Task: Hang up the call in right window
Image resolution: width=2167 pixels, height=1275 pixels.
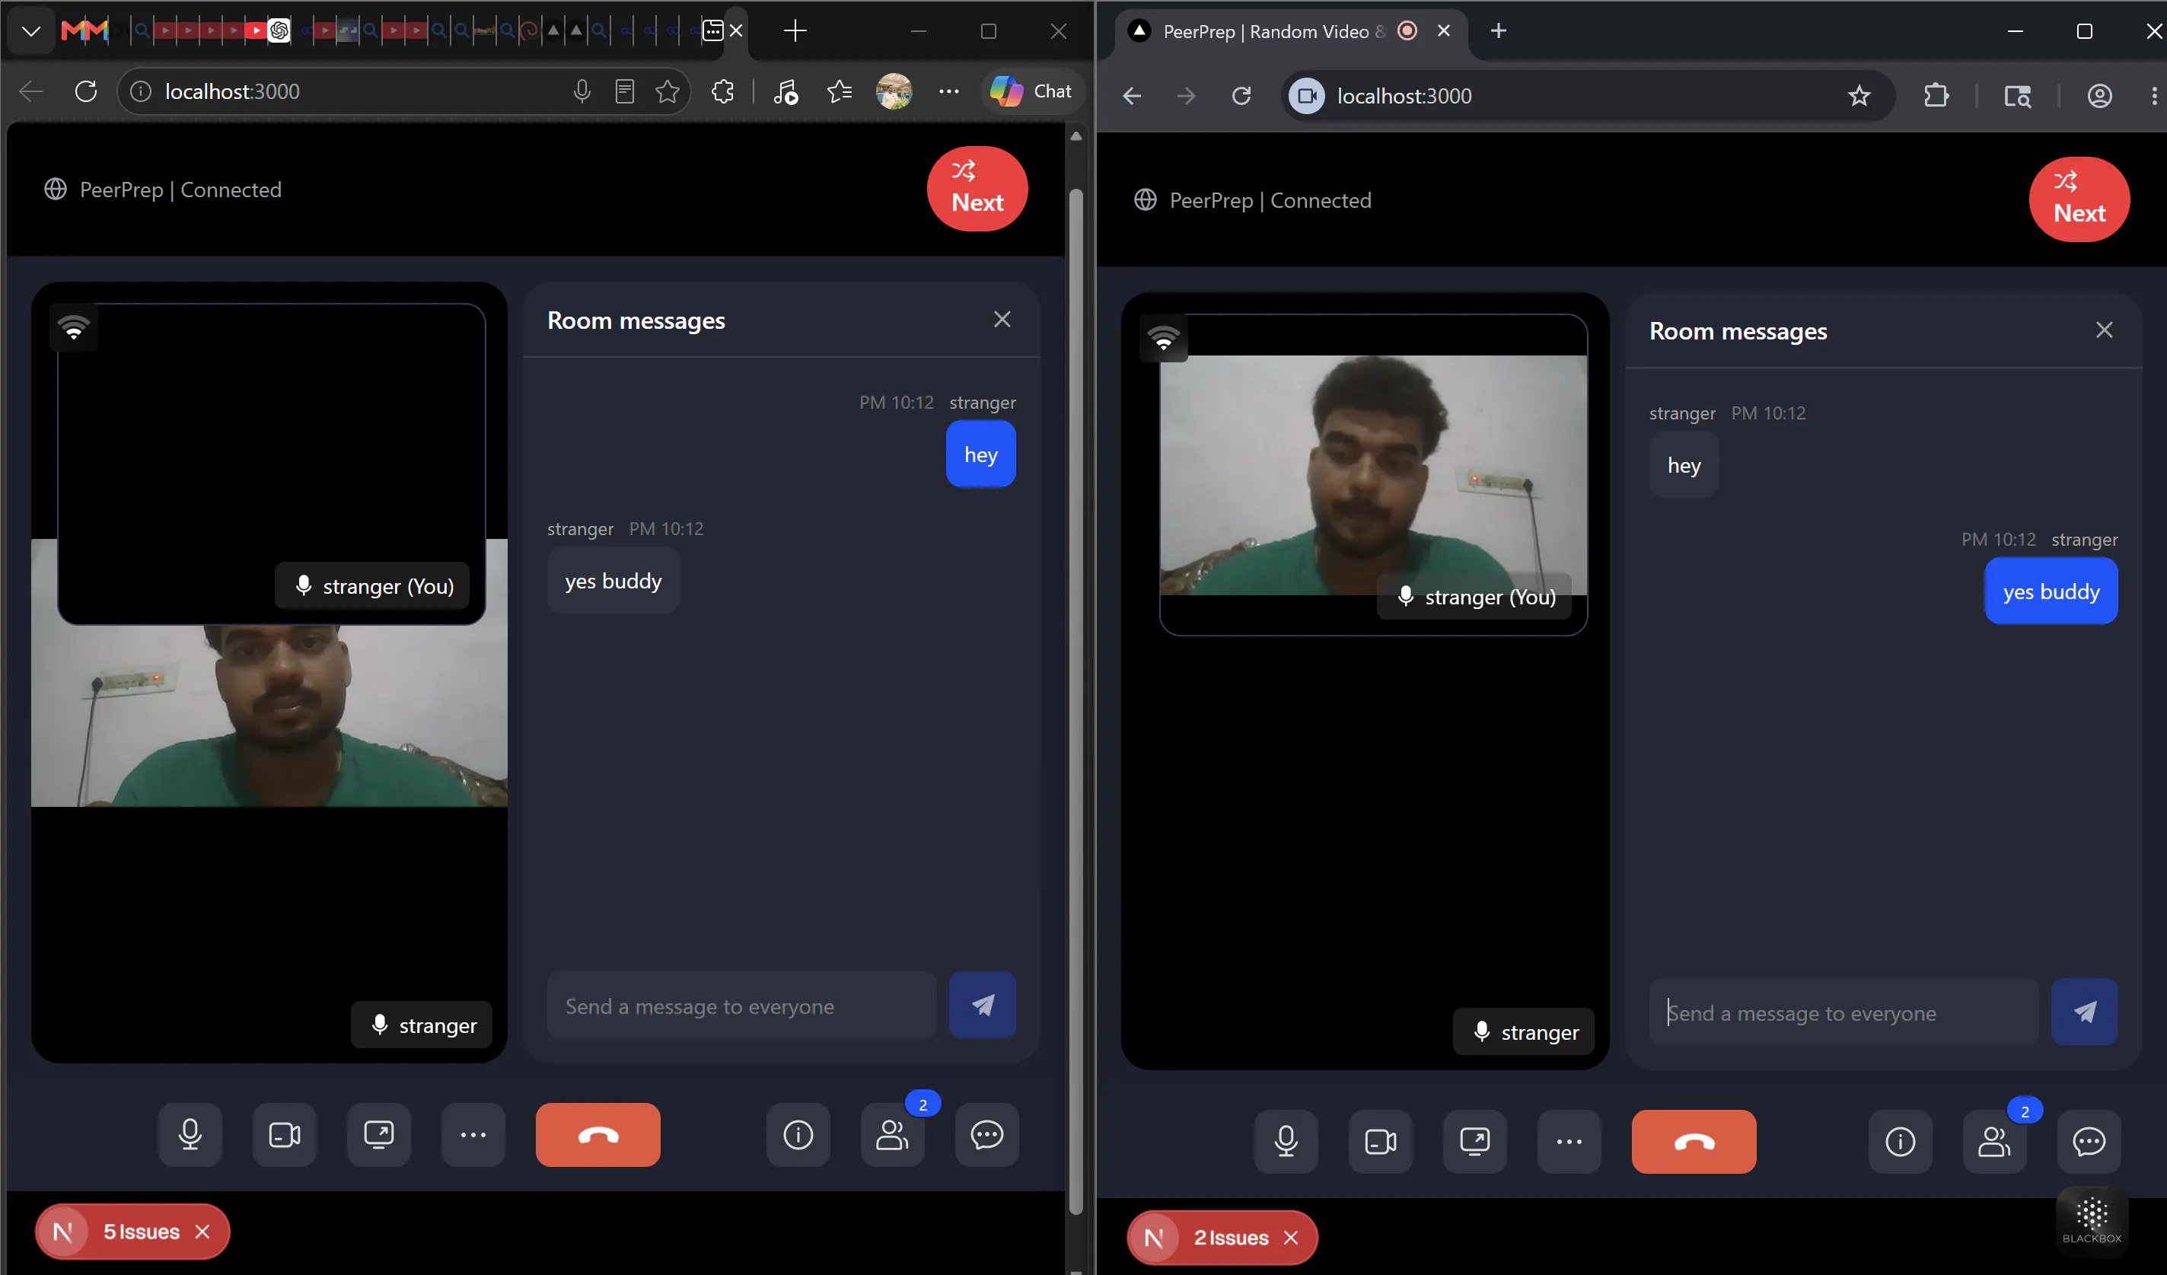Action: tap(1694, 1142)
